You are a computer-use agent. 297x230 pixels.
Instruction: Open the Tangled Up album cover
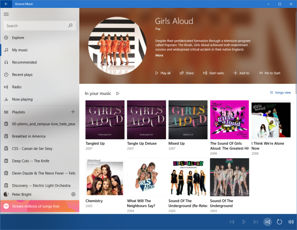[x=105, y=120]
